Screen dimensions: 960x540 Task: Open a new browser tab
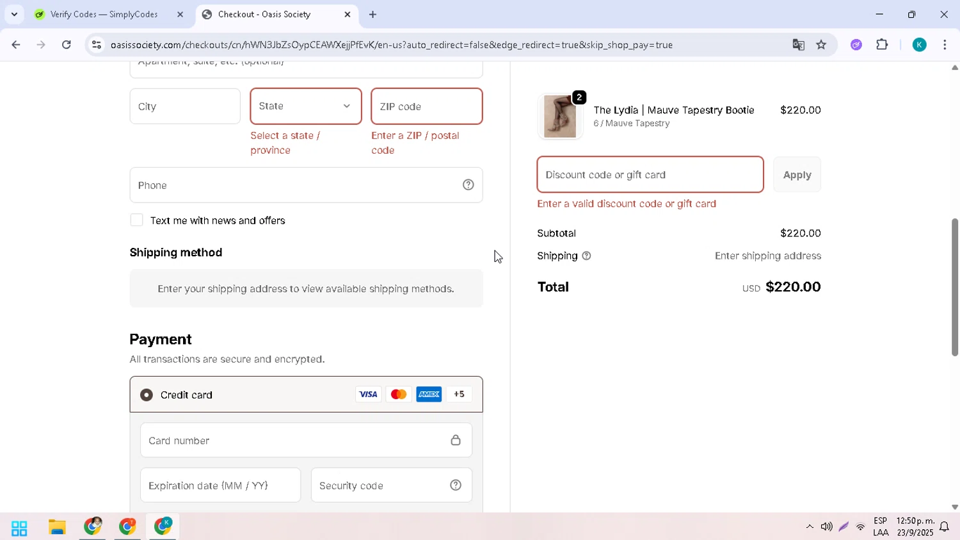[x=372, y=14]
